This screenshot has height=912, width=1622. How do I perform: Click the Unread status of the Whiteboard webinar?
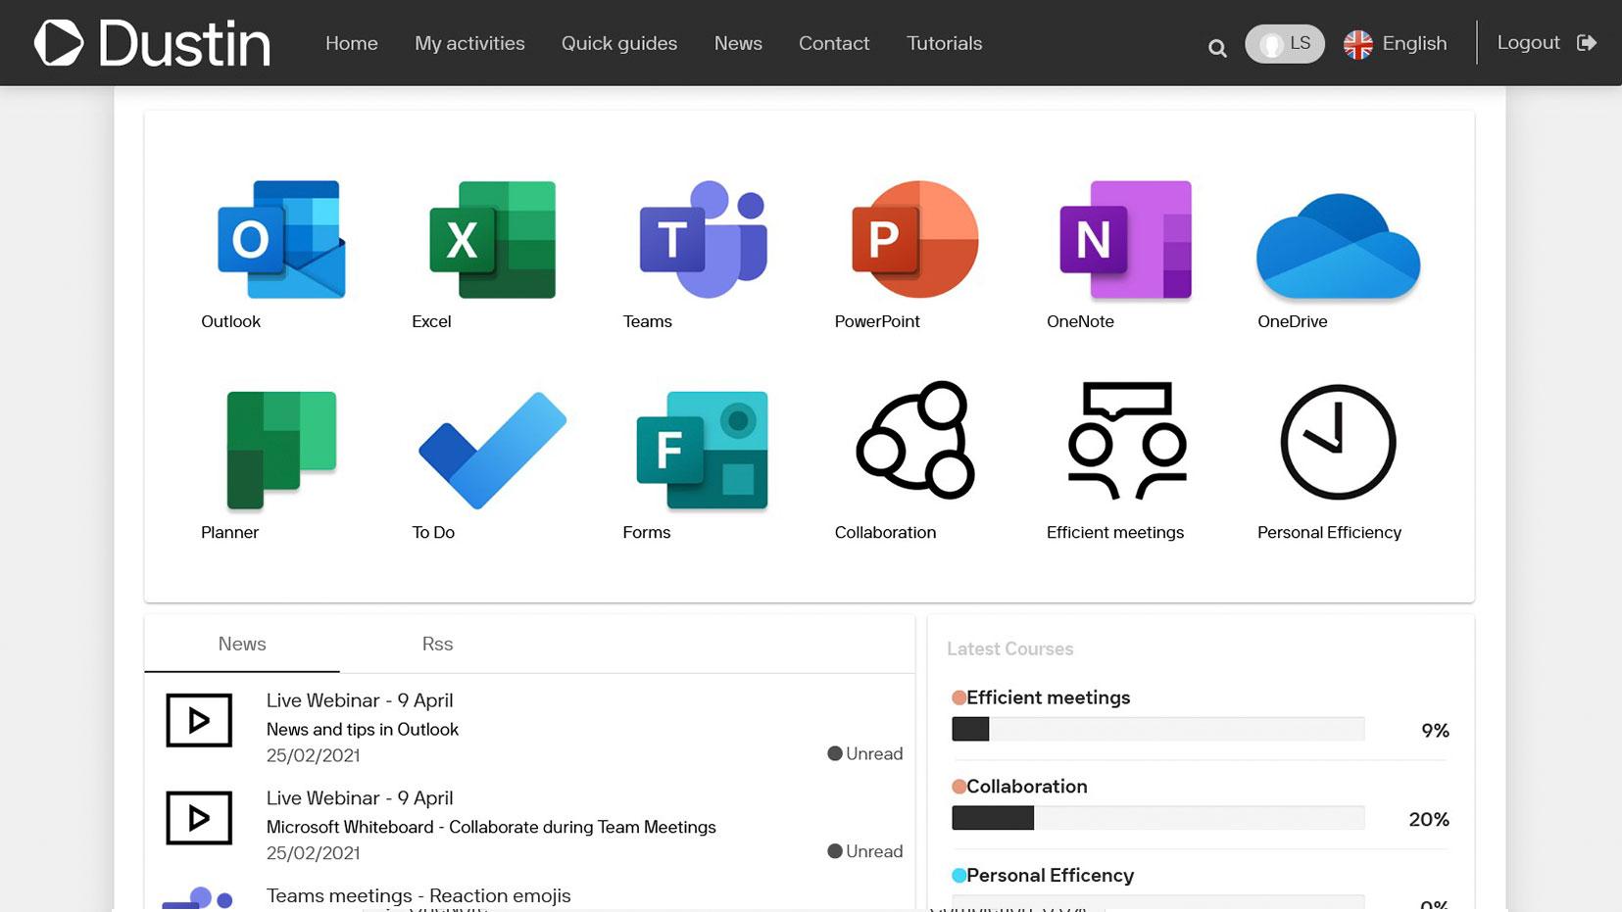(865, 851)
